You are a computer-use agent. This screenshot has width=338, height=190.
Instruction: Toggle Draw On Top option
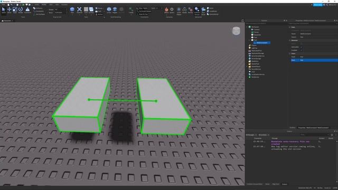coord(143,14)
